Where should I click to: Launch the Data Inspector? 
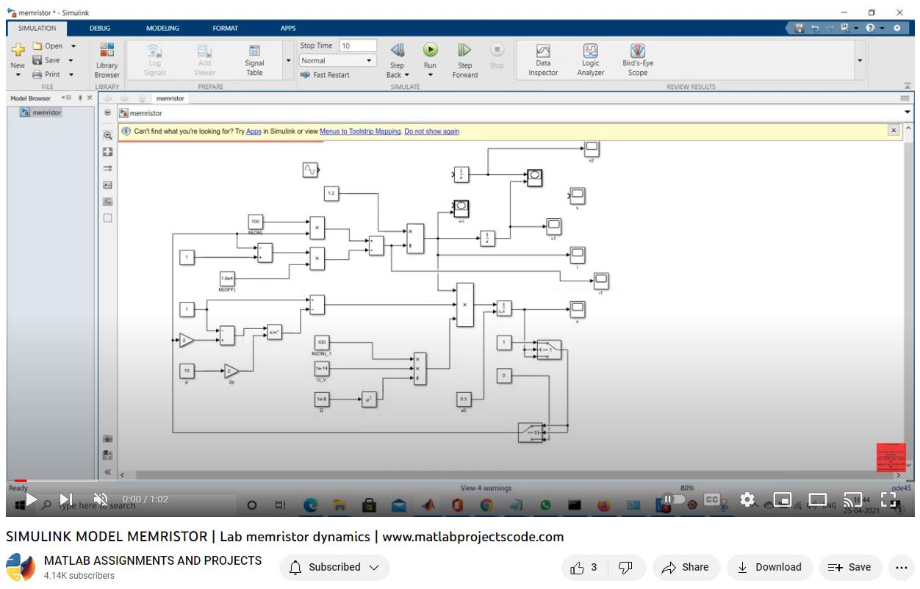[x=543, y=59]
